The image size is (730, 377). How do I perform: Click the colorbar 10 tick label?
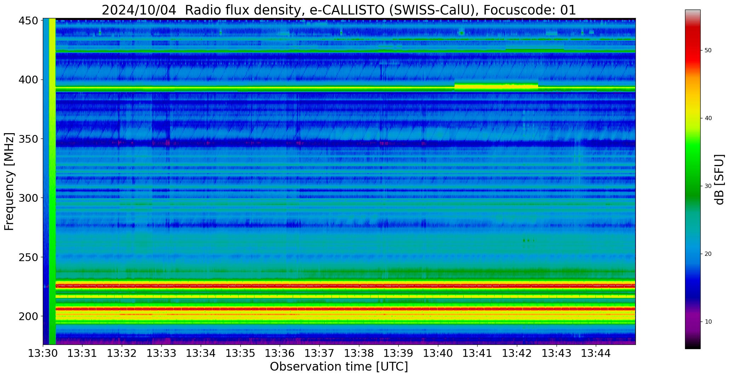tap(708, 322)
